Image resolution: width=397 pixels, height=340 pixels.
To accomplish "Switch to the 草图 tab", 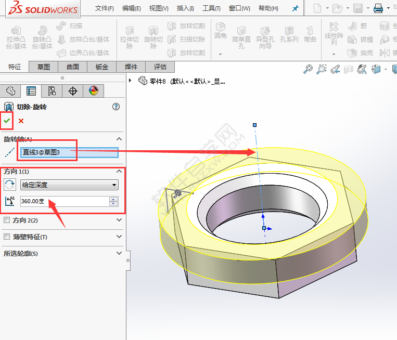I will pos(44,67).
